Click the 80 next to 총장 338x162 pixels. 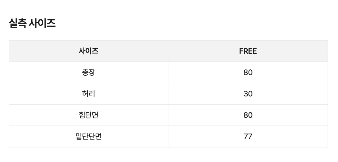point(248,72)
